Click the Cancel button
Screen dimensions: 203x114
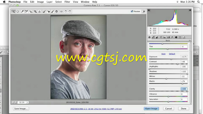tap(168, 109)
